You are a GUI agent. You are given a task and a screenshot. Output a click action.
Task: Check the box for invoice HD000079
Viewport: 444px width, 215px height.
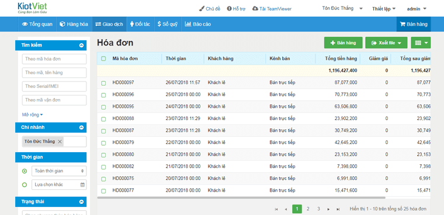103,143
